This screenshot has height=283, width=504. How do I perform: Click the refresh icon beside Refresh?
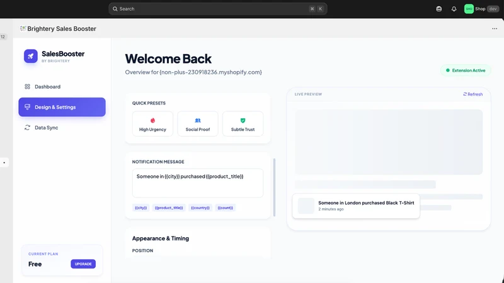tap(465, 94)
